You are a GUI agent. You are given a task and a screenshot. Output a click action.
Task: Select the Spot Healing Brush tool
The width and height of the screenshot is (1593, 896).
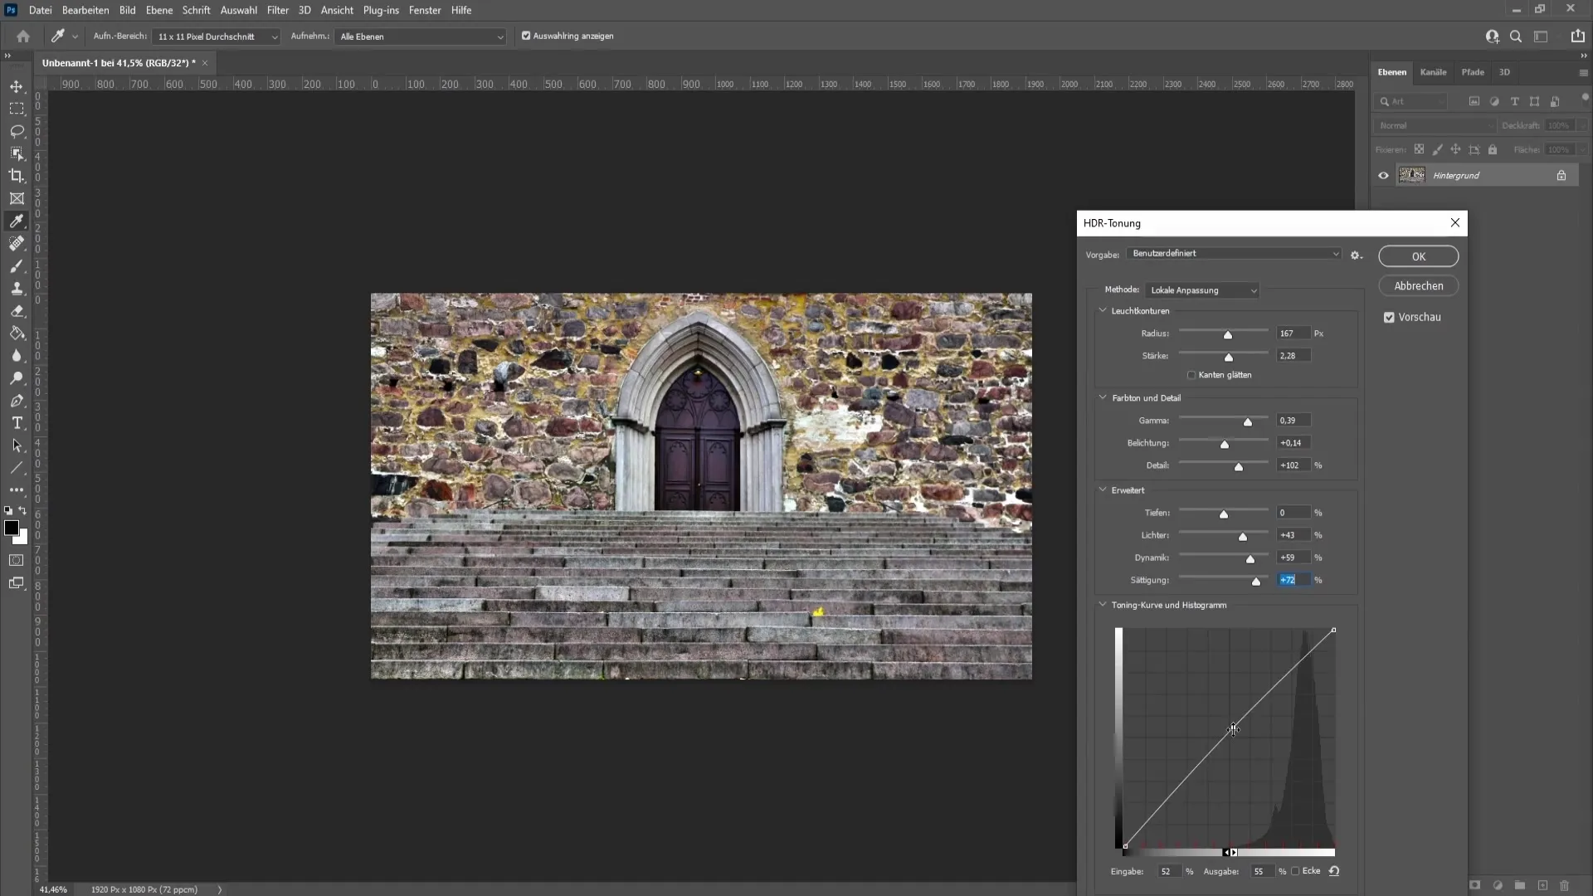pos(17,243)
